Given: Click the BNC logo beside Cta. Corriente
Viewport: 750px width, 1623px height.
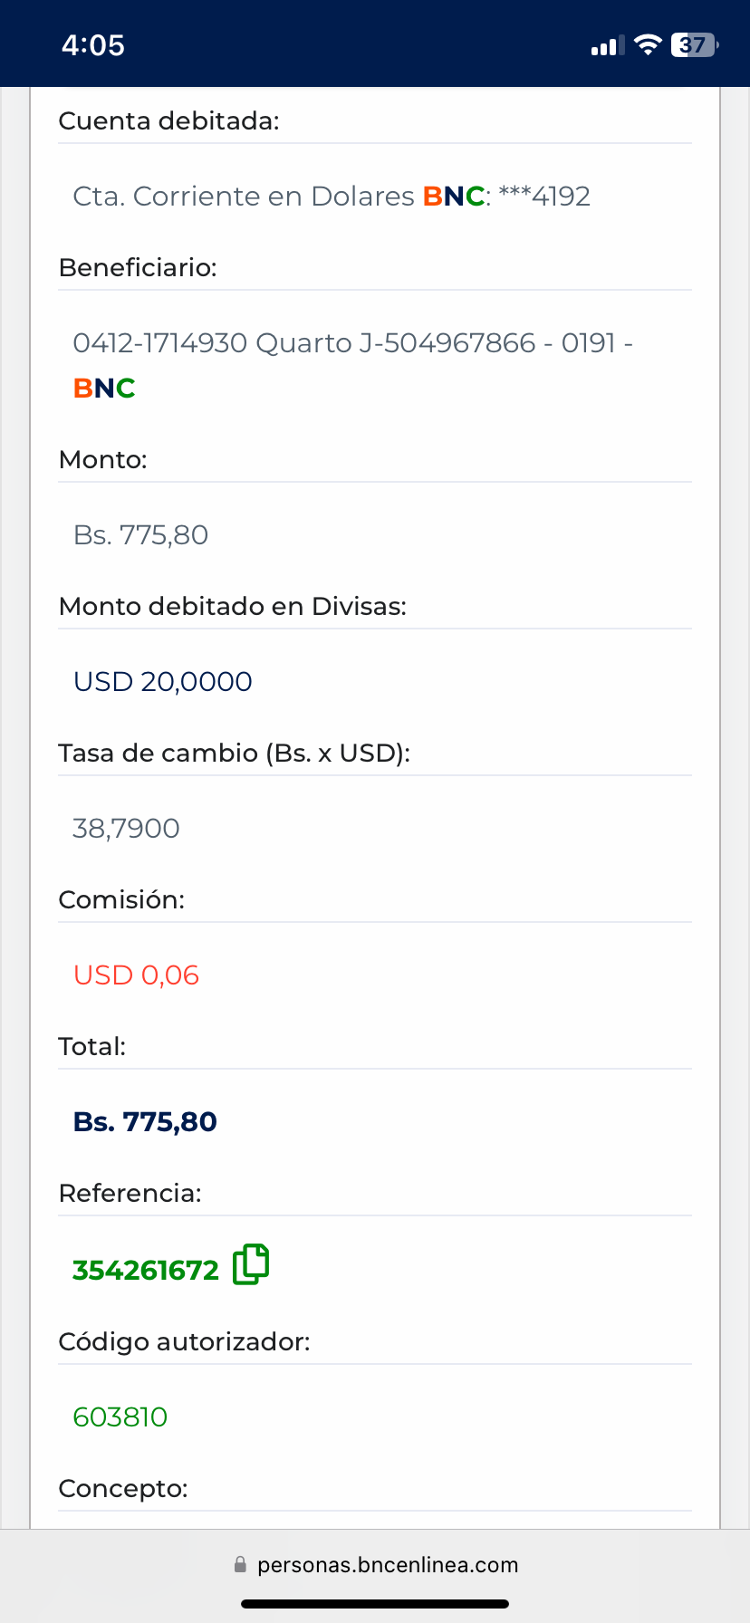Looking at the screenshot, I should point(454,197).
